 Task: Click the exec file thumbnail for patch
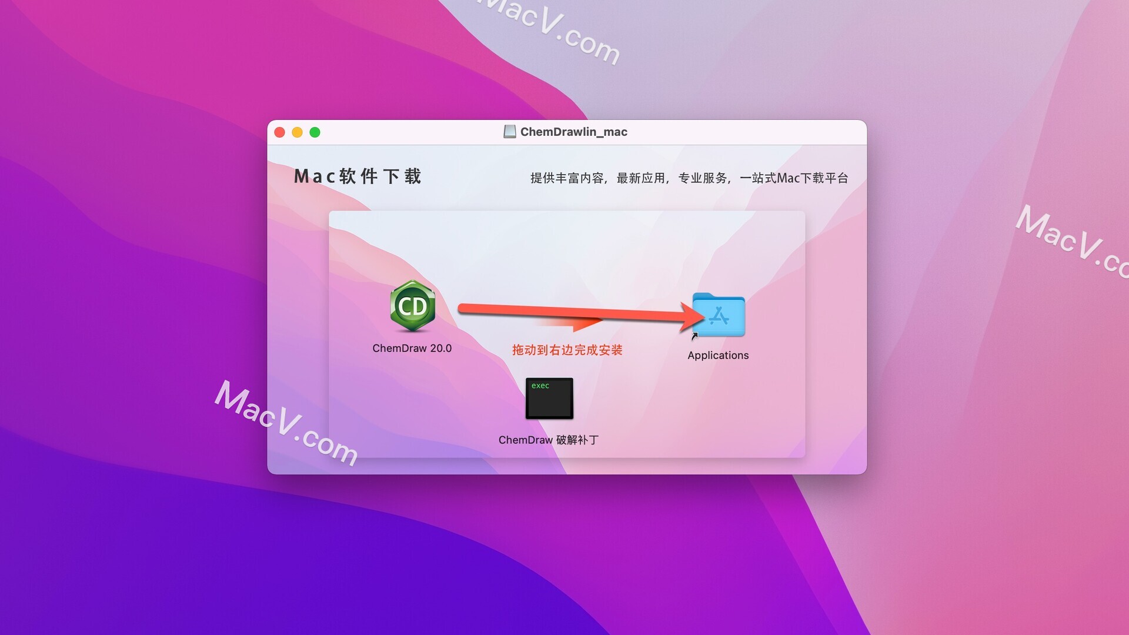pyautogui.click(x=550, y=397)
